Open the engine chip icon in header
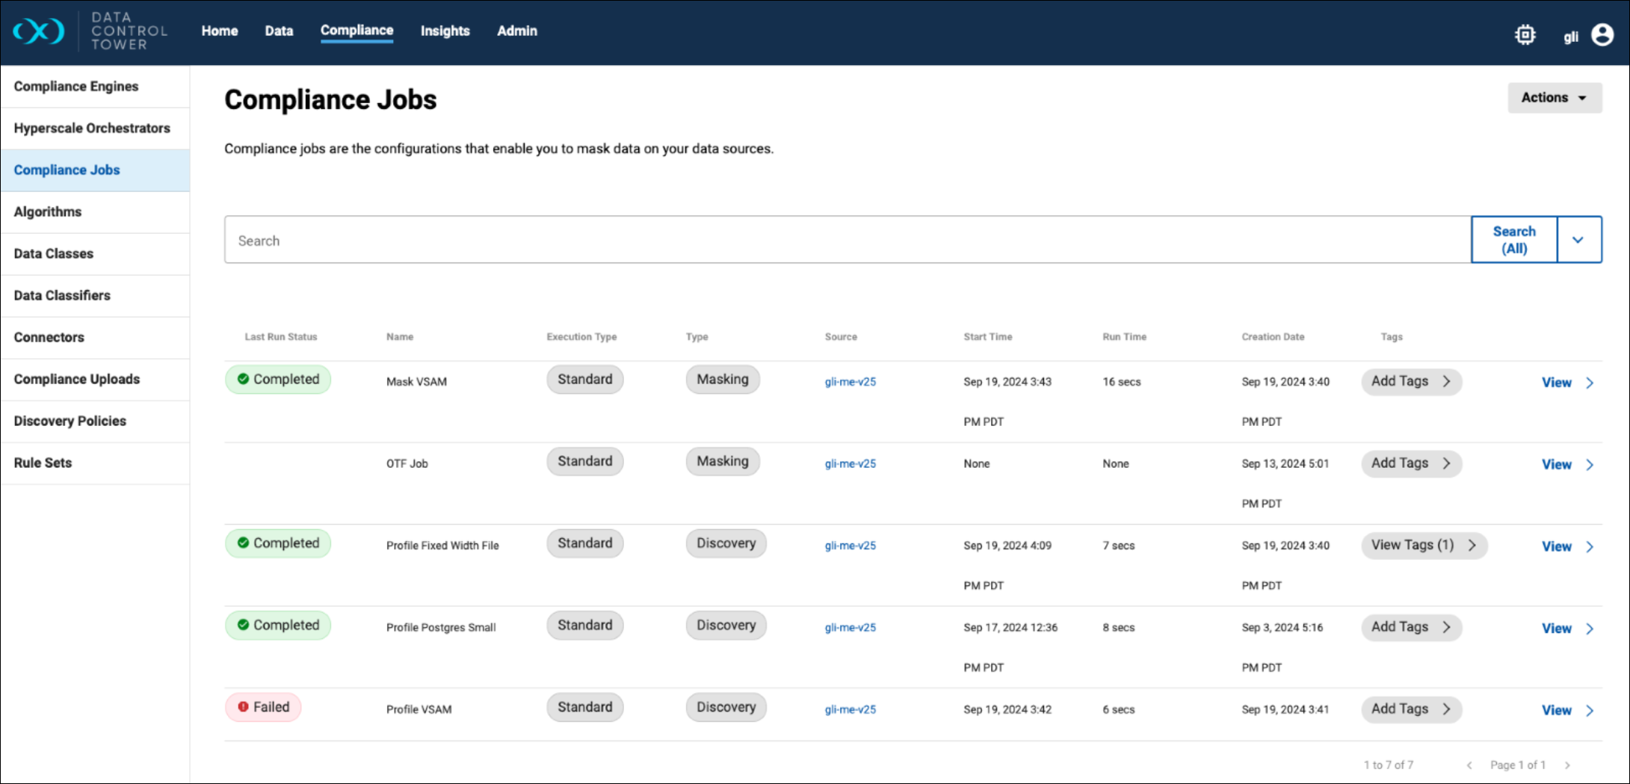Image resolution: width=1630 pixels, height=784 pixels. 1525,35
